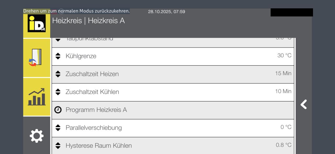The height and width of the screenshot is (154, 335).
Task: Open the settings gear icon
Action: click(x=37, y=136)
